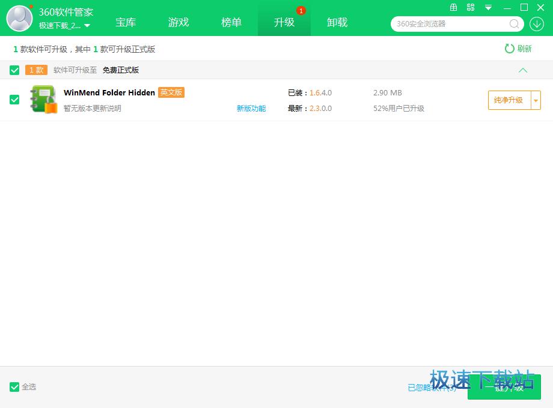Click the refresh circular arrow icon
Image resolution: width=553 pixels, height=408 pixels.
[x=510, y=49]
